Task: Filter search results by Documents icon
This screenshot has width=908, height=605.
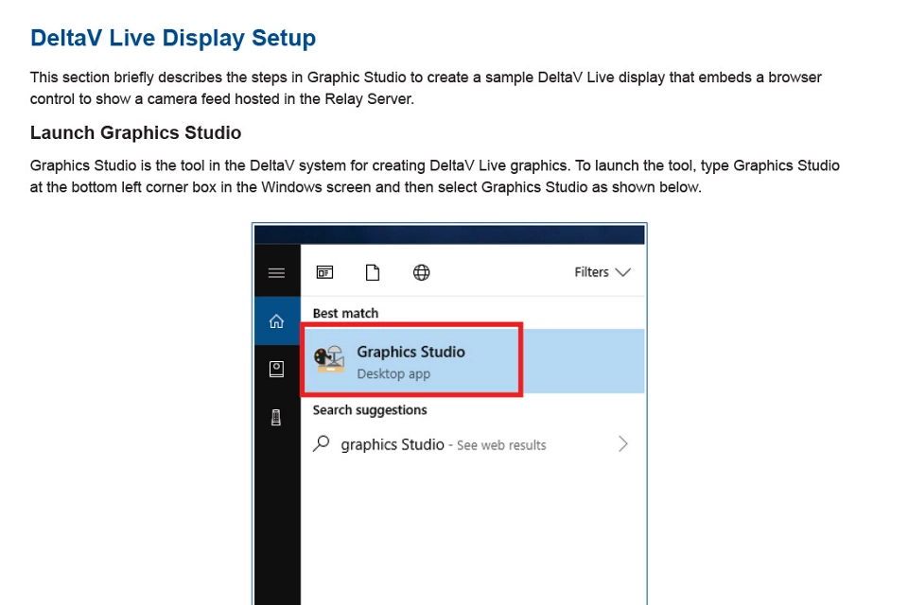Action: (373, 272)
